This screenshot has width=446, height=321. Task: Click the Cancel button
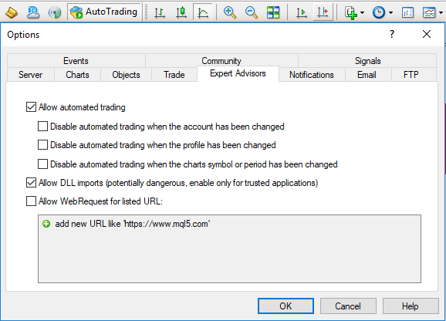click(348, 306)
